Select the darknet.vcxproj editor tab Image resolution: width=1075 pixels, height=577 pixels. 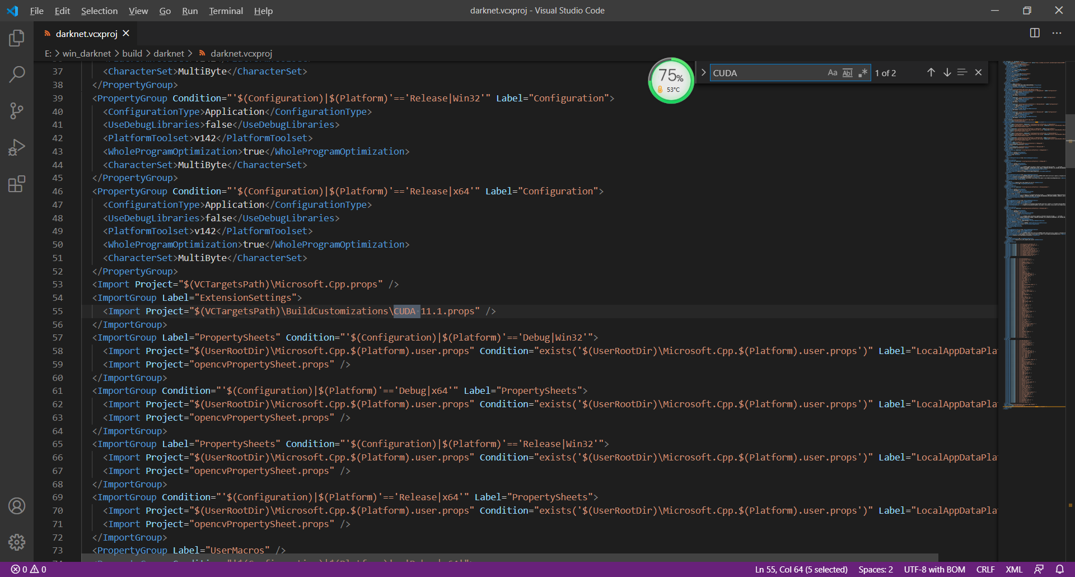coord(86,34)
